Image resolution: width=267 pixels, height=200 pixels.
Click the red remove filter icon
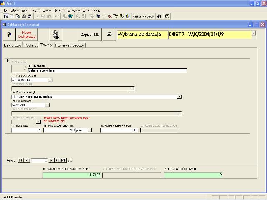click(x=110, y=16)
